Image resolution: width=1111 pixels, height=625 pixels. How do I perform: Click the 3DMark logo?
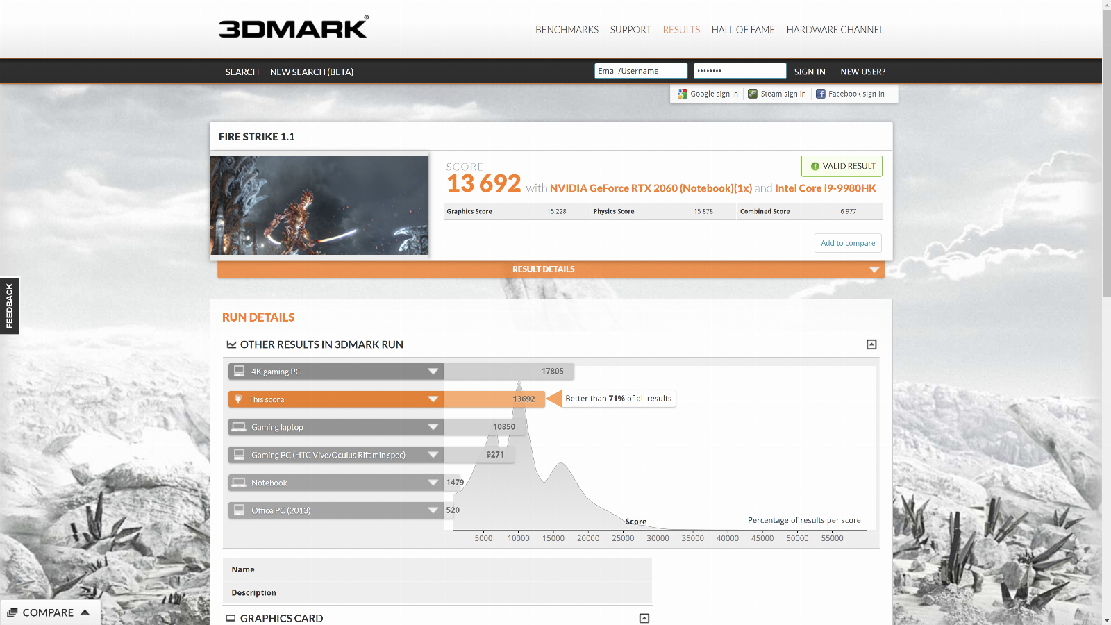coord(293,28)
